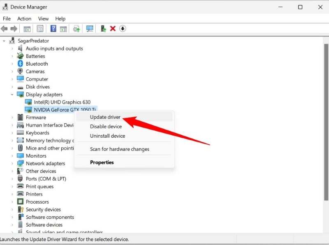Select the Human Interface Devices row

(x=45, y=125)
